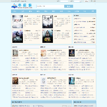Viewport: 107px width, 107px height.
Task: Open the gray placeholder book cover thumbnail
Action: pyautogui.click(x=43, y=81)
